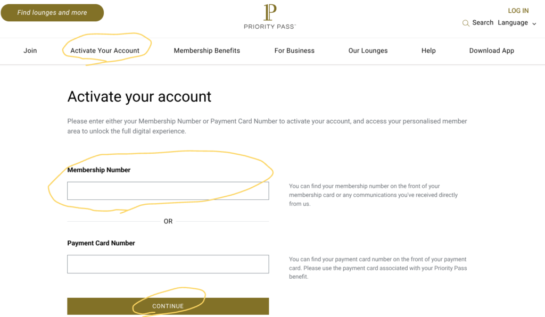Select the Activate Your Account tab
Image resolution: width=545 pixels, height=317 pixels.
(105, 51)
